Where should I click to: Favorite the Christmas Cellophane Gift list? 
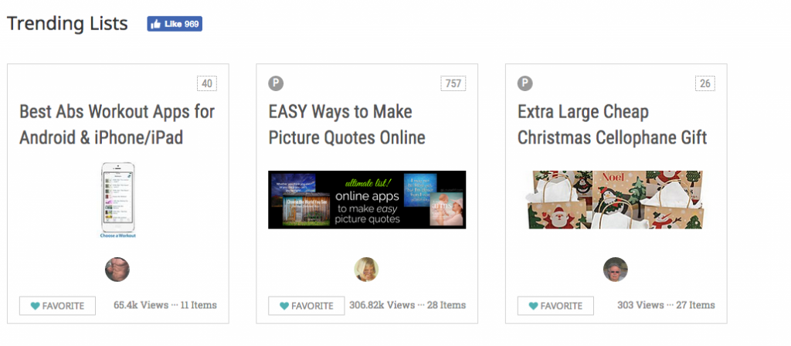click(x=555, y=306)
